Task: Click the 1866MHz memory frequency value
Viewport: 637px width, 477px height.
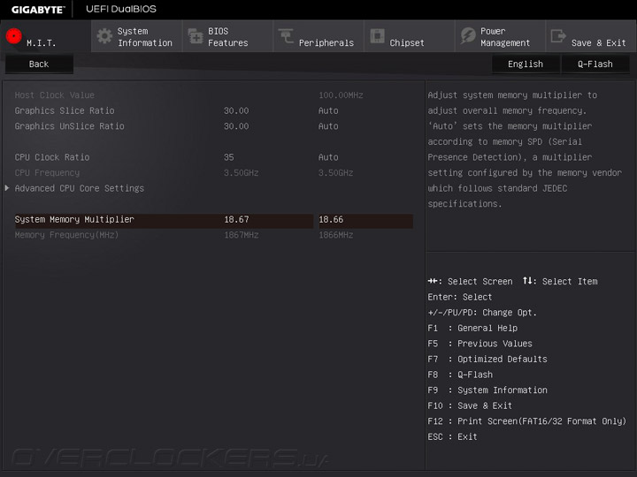Action: pyautogui.click(x=336, y=235)
